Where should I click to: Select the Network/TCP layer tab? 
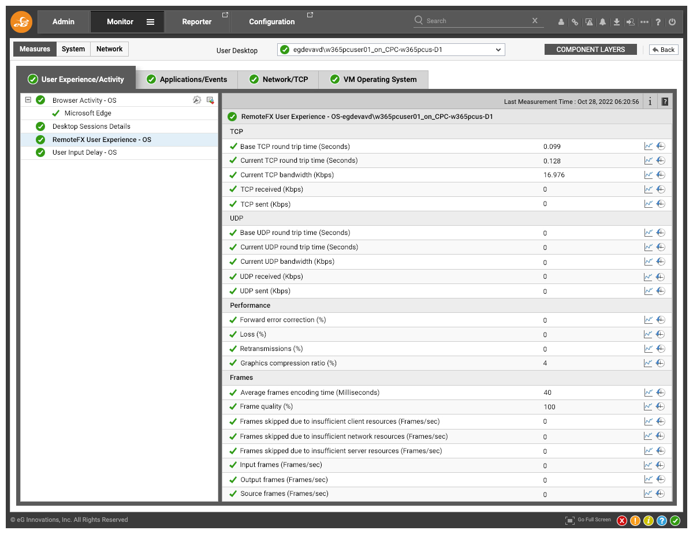[278, 80]
